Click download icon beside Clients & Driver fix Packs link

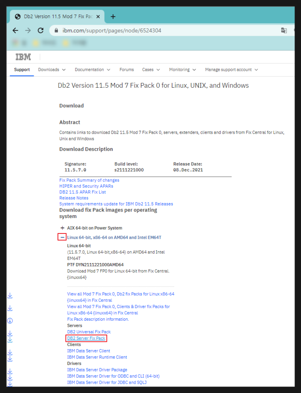(10, 308)
